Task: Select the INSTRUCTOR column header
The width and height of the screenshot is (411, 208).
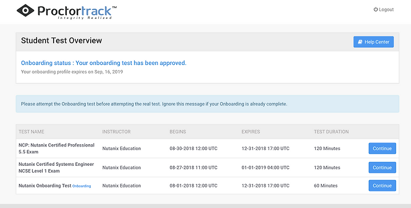Action: tap(116, 132)
